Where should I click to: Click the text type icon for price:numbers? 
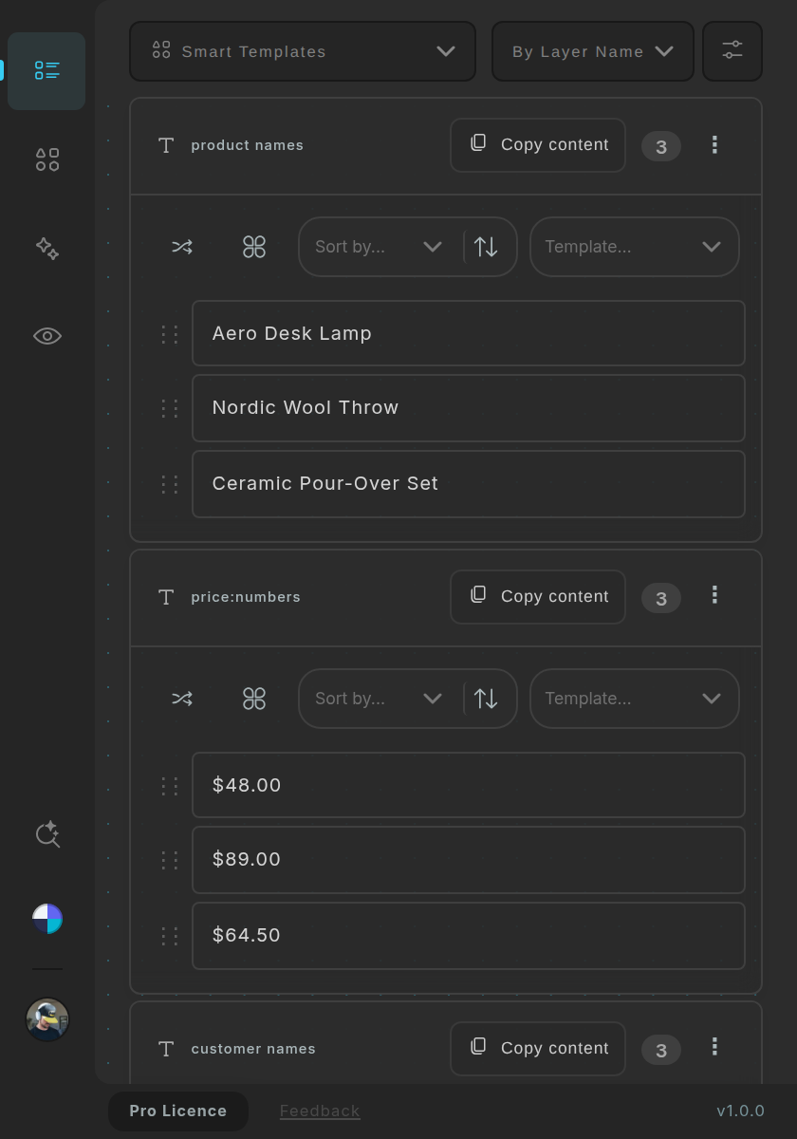[x=166, y=597]
